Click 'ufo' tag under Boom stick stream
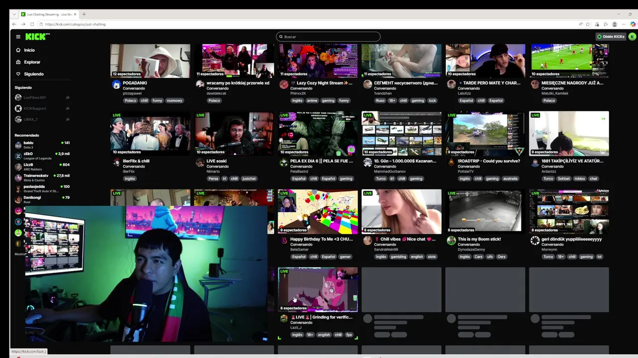 tap(489, 257)
